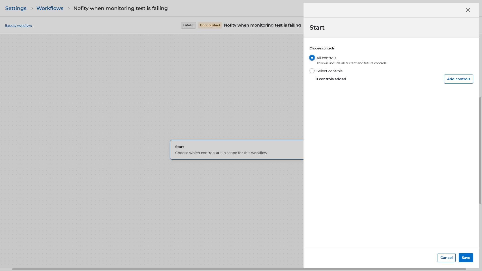This screenshot has width=482, height=271.
Task: Click All controls label text
Action: pyautogui.click(x=326, y=58)
